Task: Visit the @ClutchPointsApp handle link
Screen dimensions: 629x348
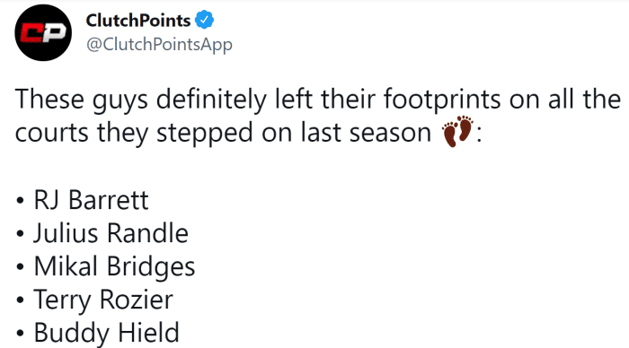Action: pyautogui.click(x=159, y=45)
